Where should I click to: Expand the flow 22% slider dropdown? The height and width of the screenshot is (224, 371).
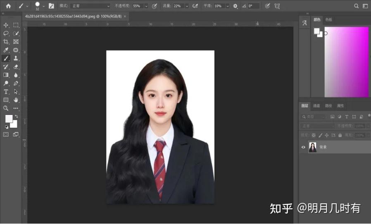tap(187, 6)
